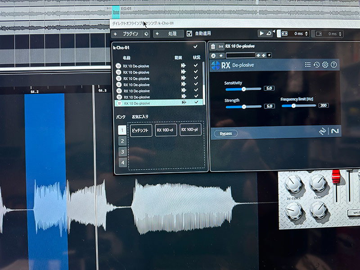This screenshot has height=270, width=360.
Task: Click the Frequency limit value field showing 200
Action: coord(324,105)
